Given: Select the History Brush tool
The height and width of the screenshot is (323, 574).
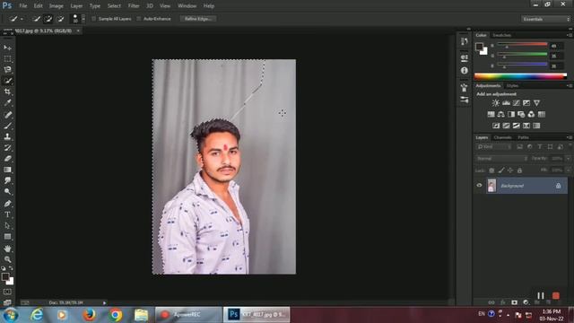Looking at the screenshot, I should click(7, 147).
